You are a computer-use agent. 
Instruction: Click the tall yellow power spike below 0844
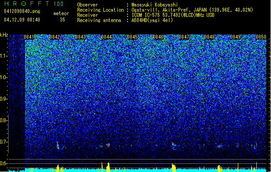pyautogui.click(x=108, y=167)
